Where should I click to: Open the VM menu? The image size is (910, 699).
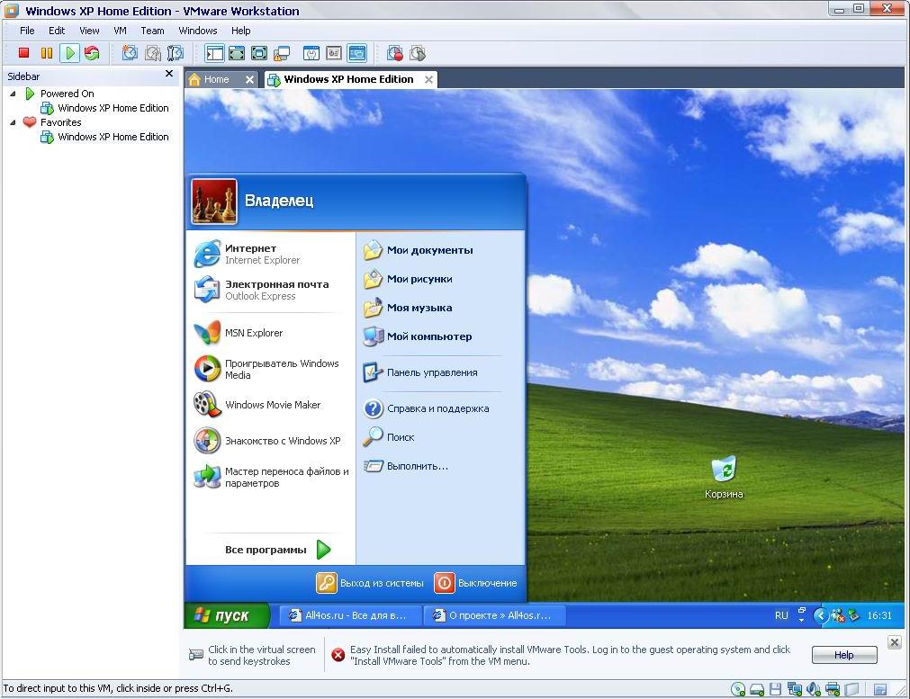tap(120, 31)
